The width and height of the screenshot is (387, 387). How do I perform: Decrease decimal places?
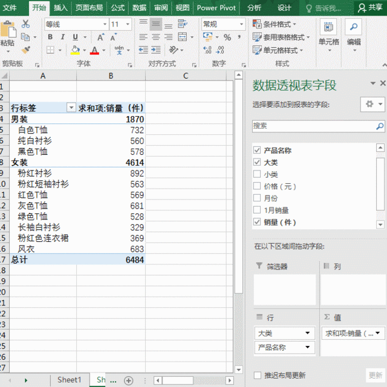click(x=220, y=50)
